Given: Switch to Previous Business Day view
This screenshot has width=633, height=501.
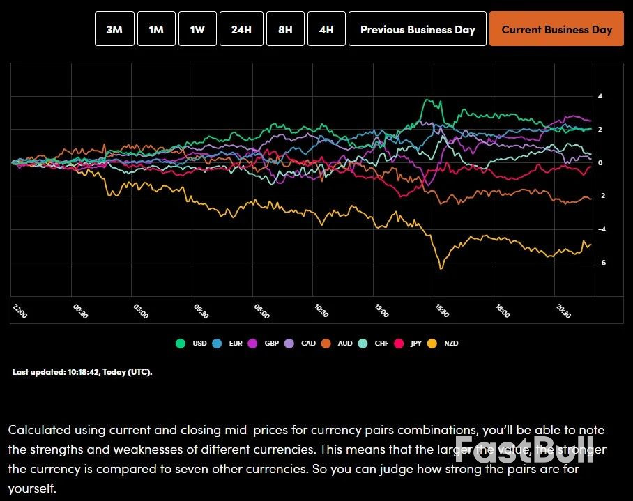Looking at the screenshot, I should [417, 29].
